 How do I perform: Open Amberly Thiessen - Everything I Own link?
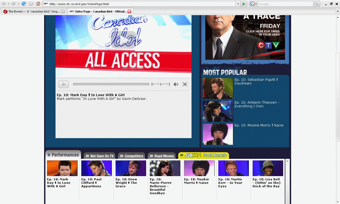pyautogui.click(x=257, y=104)
